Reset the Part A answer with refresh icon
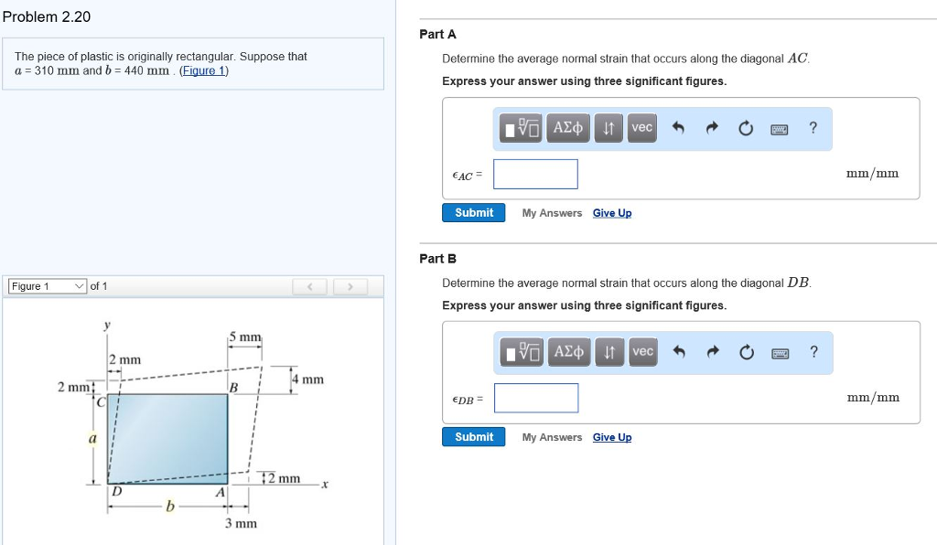937x545 pixels. 746,128
